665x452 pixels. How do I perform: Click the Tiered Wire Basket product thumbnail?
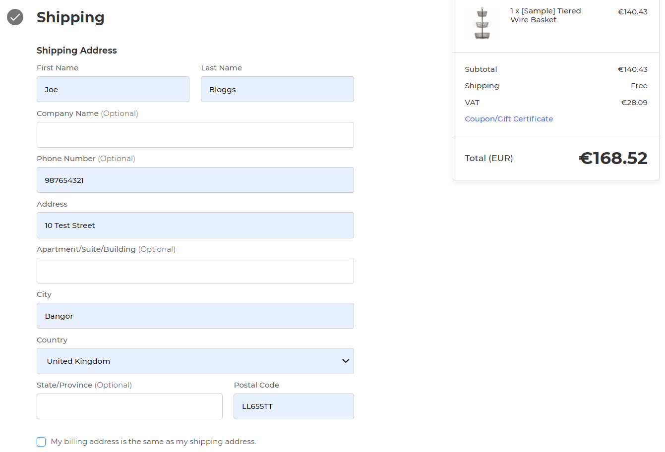click(482, 23)
